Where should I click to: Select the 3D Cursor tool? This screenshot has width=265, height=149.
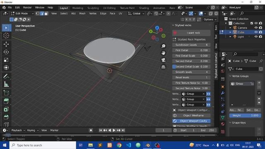tap(6, 36)
